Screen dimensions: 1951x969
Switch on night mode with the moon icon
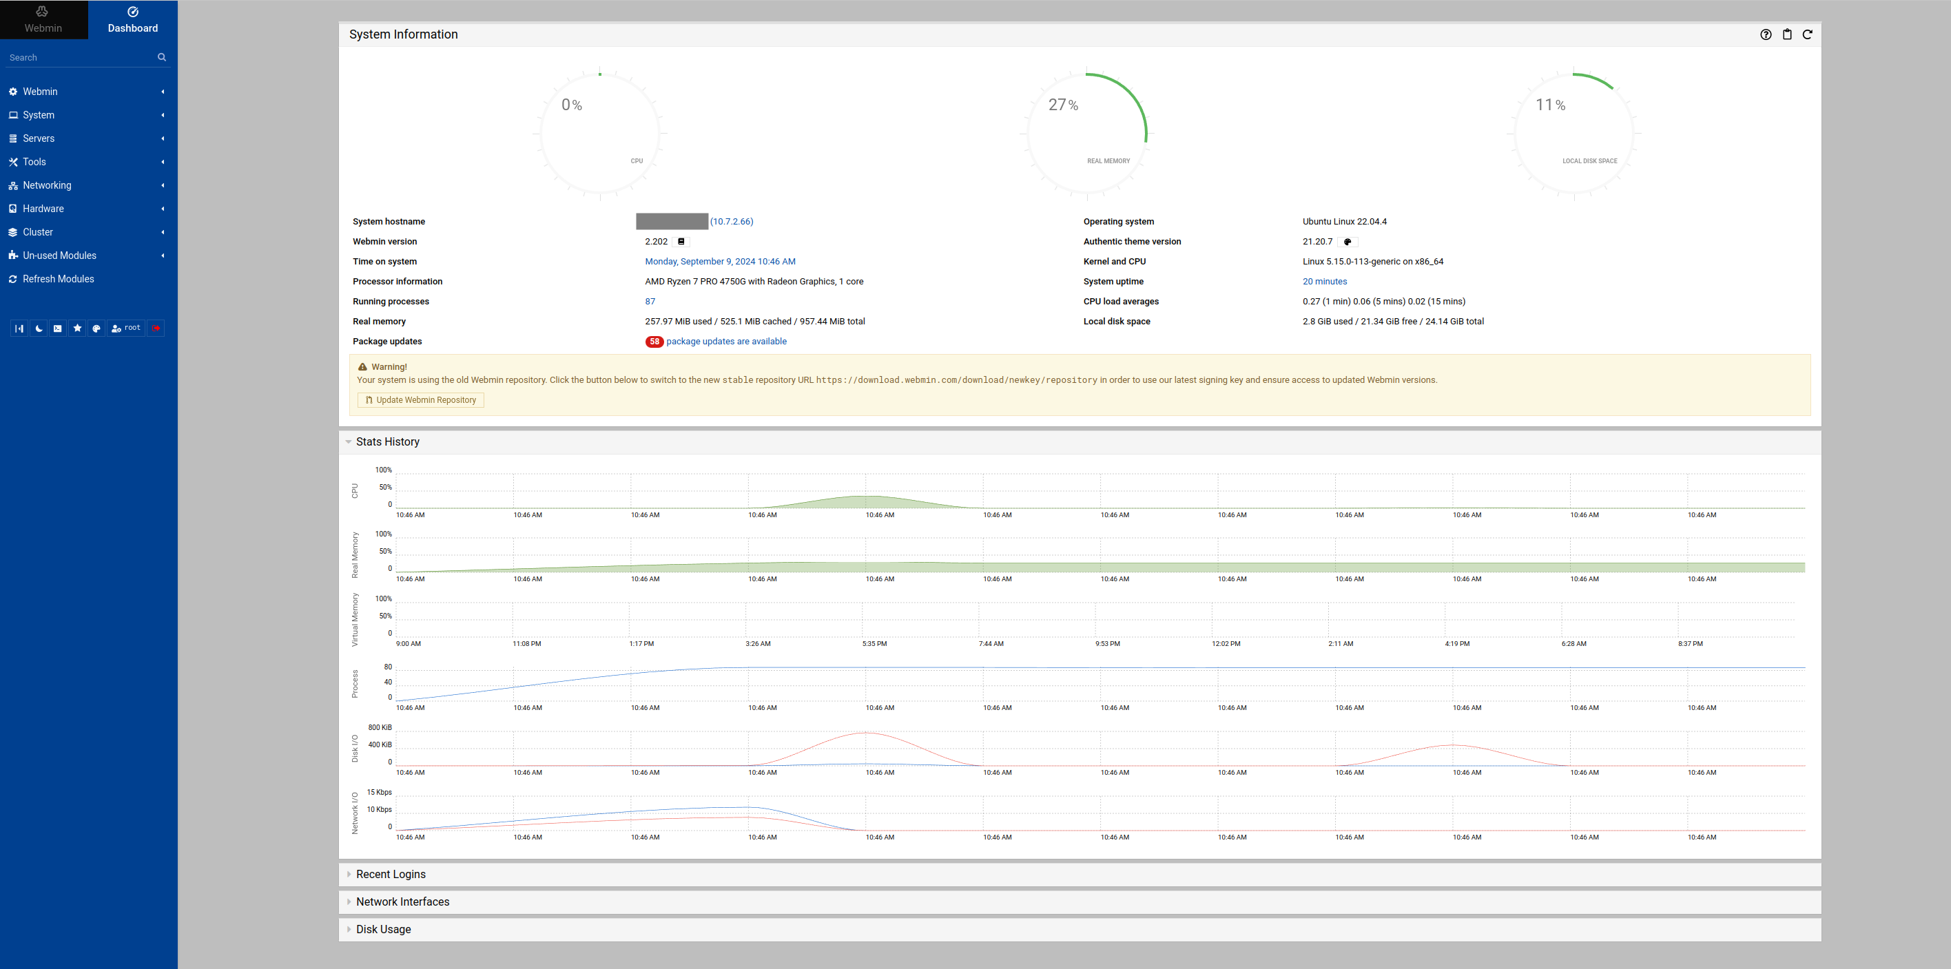tap(39, 329)
